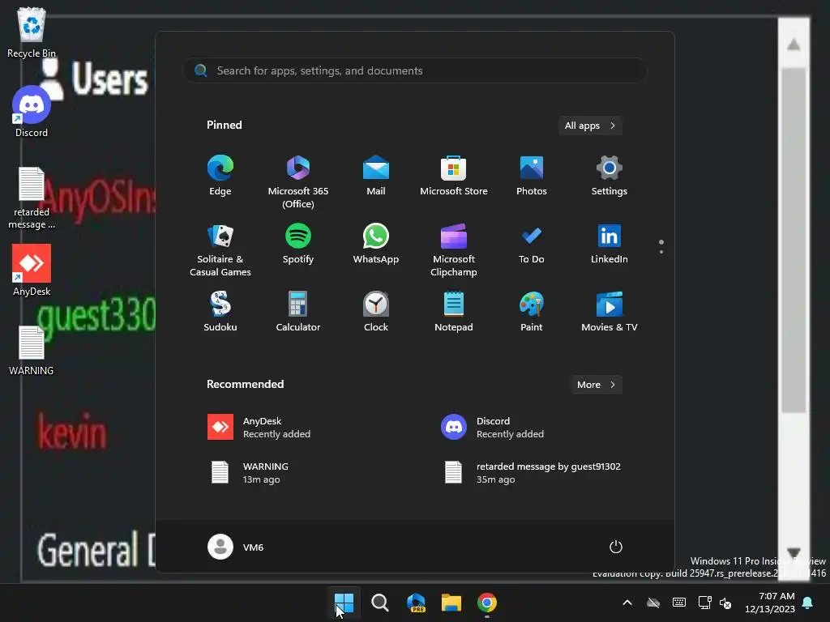The image size is (830, 622).
Task: Select the WARNING desktop text file
Action: point(32,350)
